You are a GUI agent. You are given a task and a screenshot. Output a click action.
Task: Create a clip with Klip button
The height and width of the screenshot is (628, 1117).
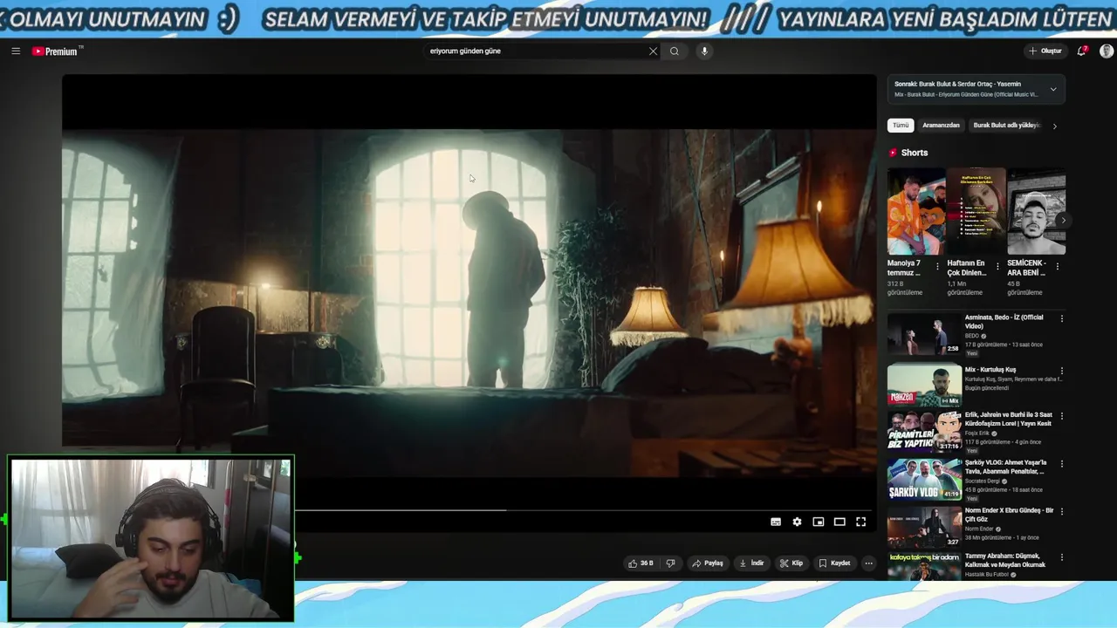point(791,563)
